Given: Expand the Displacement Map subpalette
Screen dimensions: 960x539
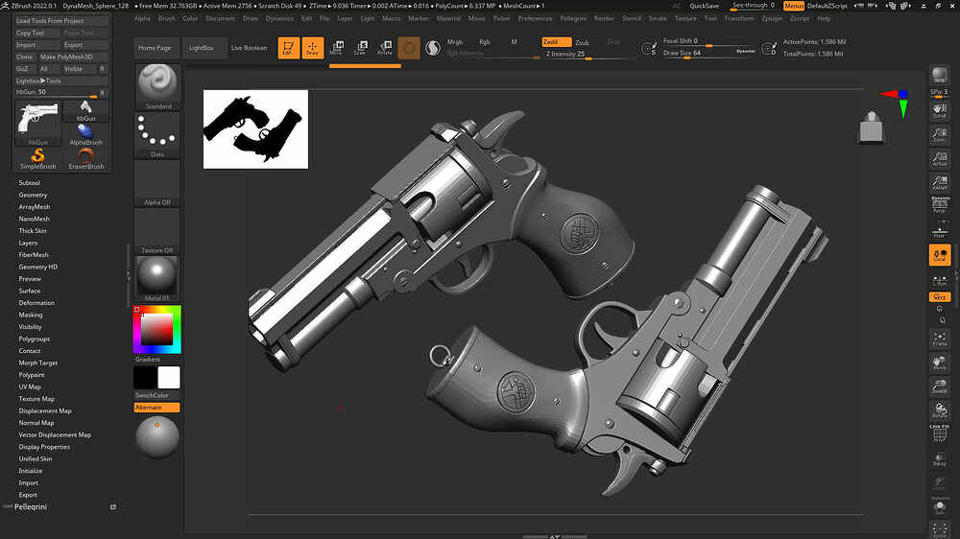Looking at the screenshot, I should click(x=45, y=411).
